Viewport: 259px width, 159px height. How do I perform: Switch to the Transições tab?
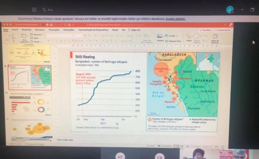point(53,30)
